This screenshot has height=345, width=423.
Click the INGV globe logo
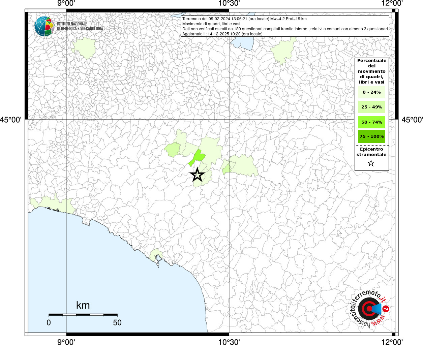[x=44, y=26]
